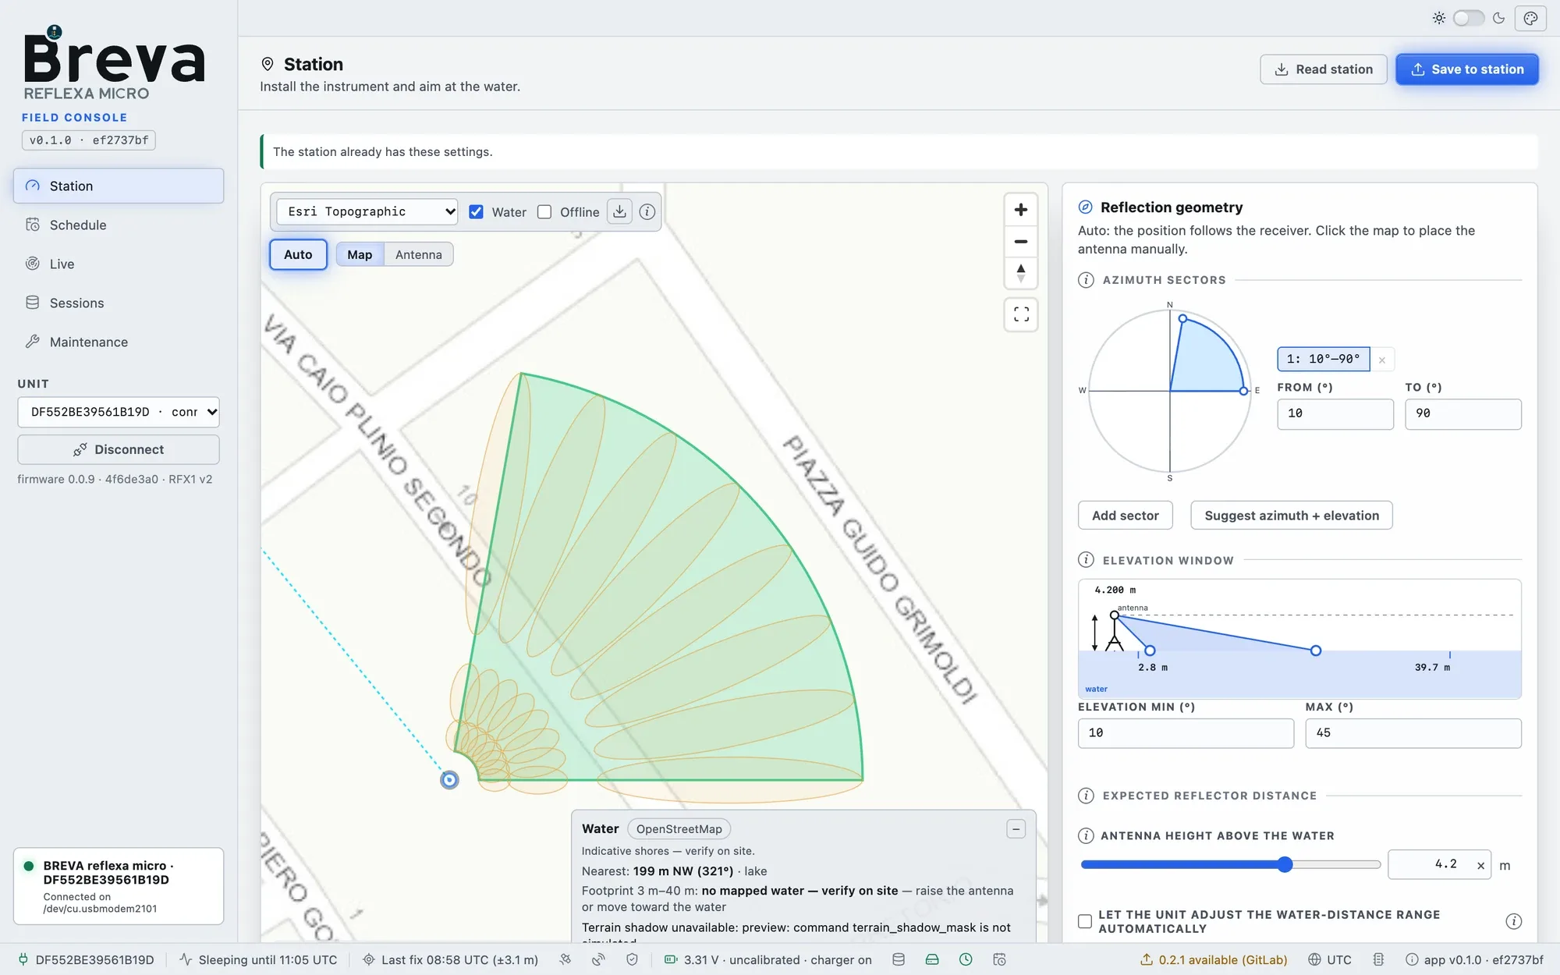Click the shield icon in status bar

[x=633, y=959]
